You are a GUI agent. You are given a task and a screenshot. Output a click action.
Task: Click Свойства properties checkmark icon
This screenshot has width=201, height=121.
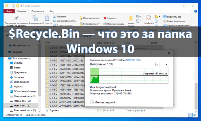click(x=149, y=18)
